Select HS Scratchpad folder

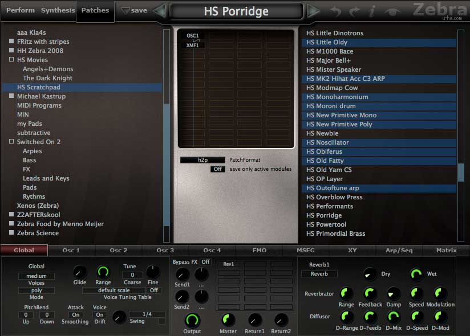pos(83,87)
